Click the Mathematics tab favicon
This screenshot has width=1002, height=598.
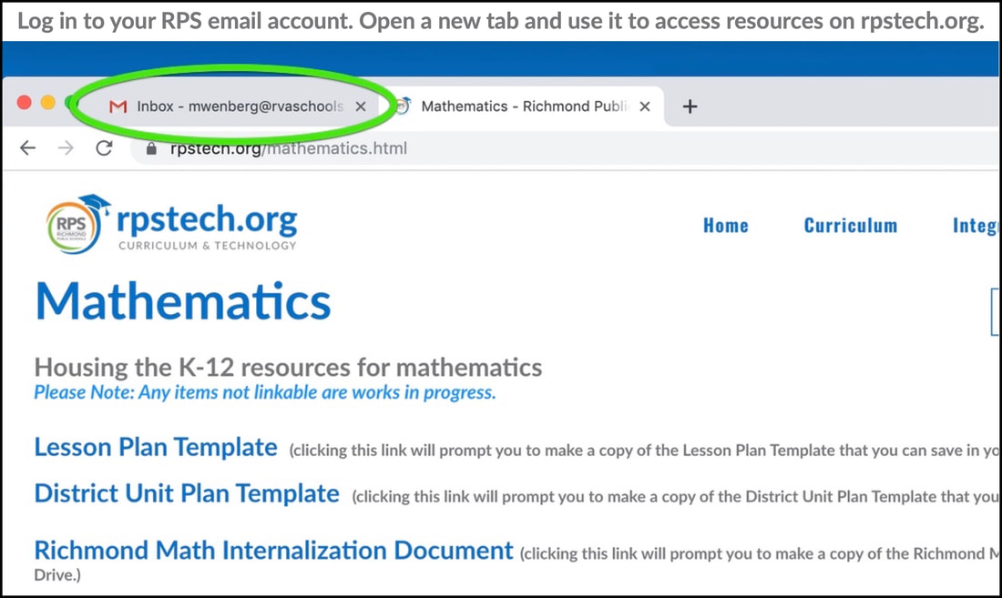[403, 106]
